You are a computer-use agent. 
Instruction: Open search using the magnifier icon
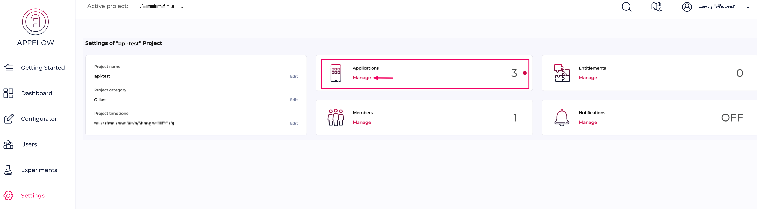pos(627,7)
